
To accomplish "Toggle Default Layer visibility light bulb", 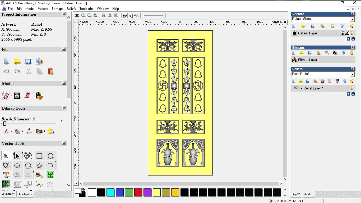I will pyautogui.click(x=352, y=33).
